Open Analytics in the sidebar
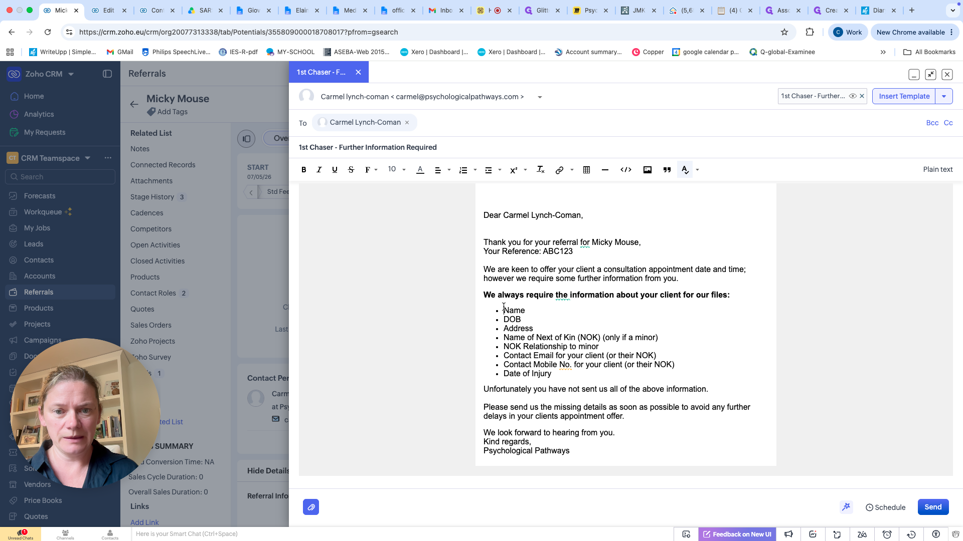 coord(39,114)
